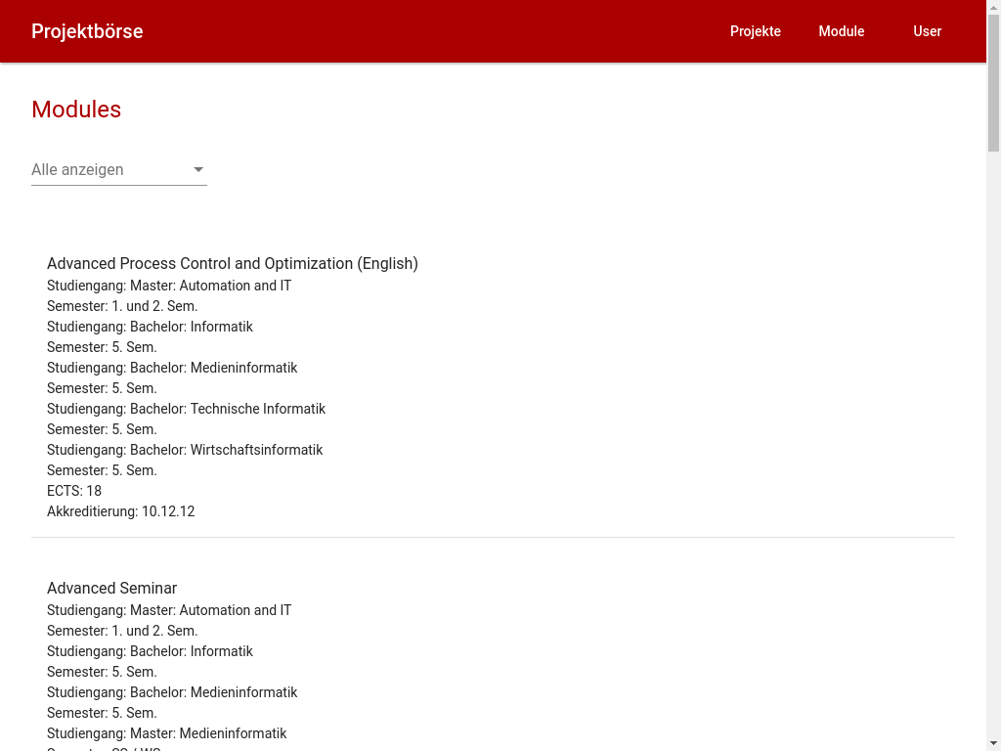This screenshot has width=1001, height=751.
Task: Click 'Semester: 5. Sem.' below Technische Informatik line
Action: click(x=102, y=429)
